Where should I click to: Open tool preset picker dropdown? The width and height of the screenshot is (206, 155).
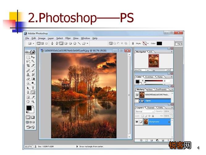33,43
